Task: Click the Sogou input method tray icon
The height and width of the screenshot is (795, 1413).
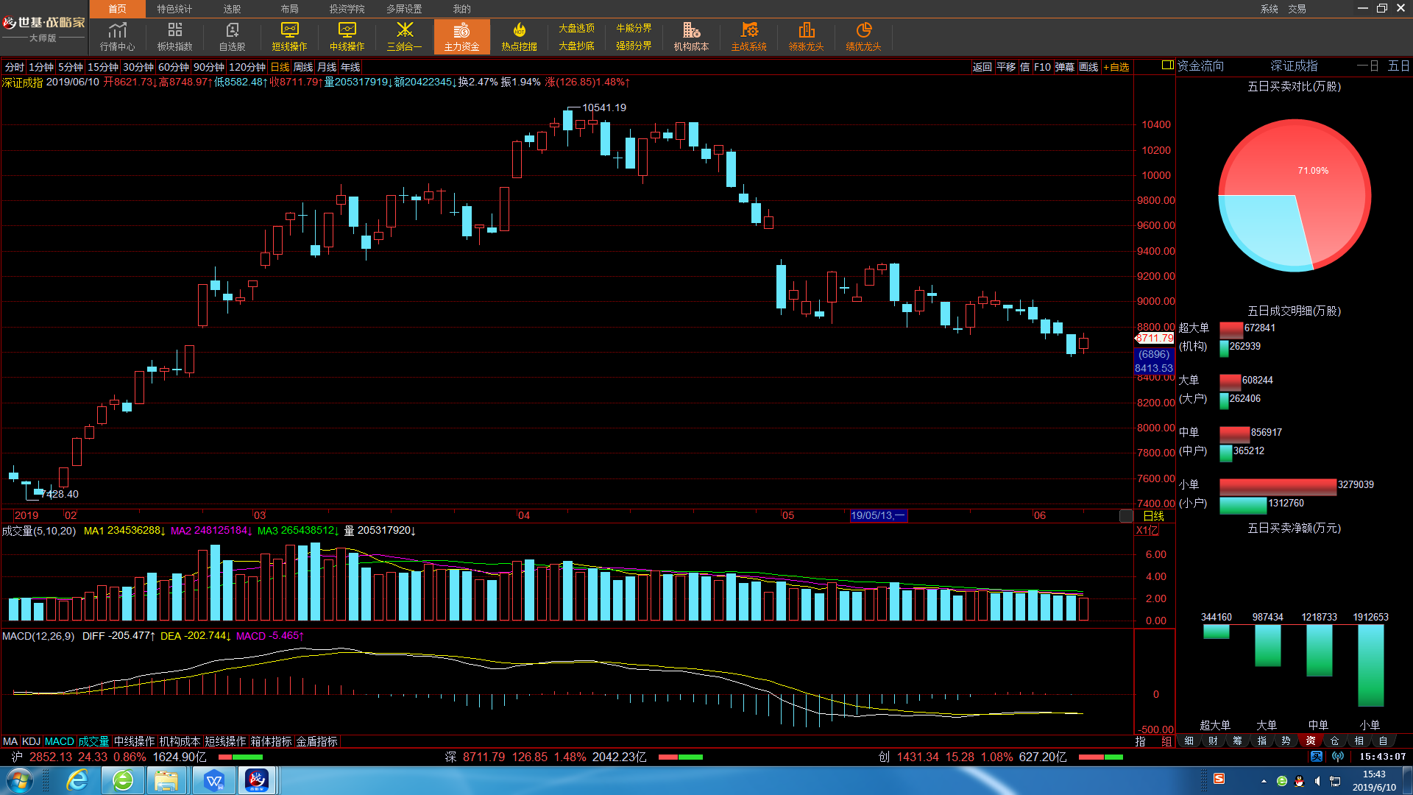Action: coord(1219,779)
